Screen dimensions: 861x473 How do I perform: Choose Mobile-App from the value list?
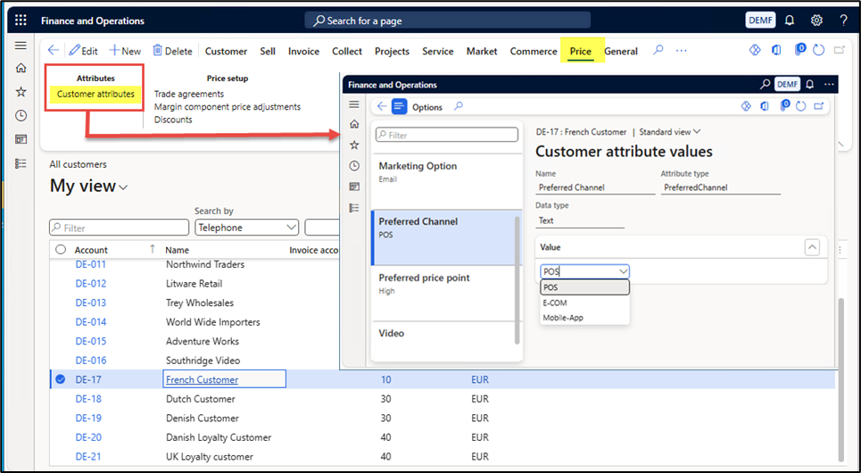click(584, 318)
